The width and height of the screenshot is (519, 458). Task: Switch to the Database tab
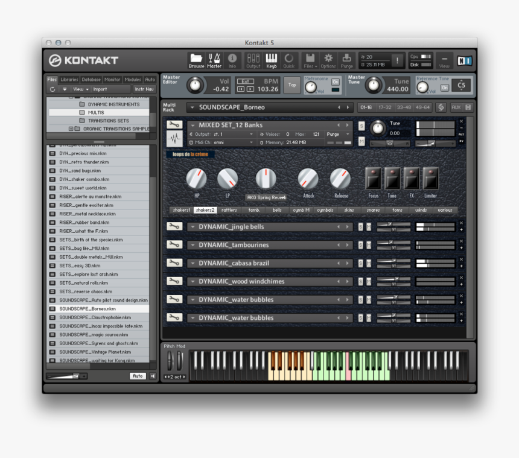(x=91, y=80)
